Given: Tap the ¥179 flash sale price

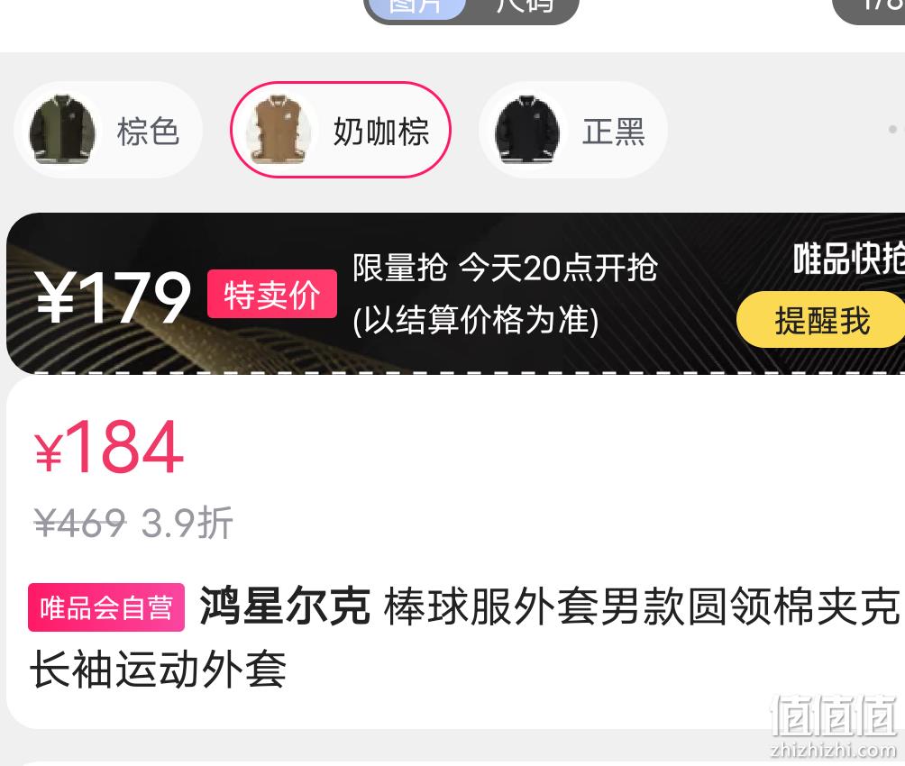Looking at the screenshot, I should coord(114,298).
